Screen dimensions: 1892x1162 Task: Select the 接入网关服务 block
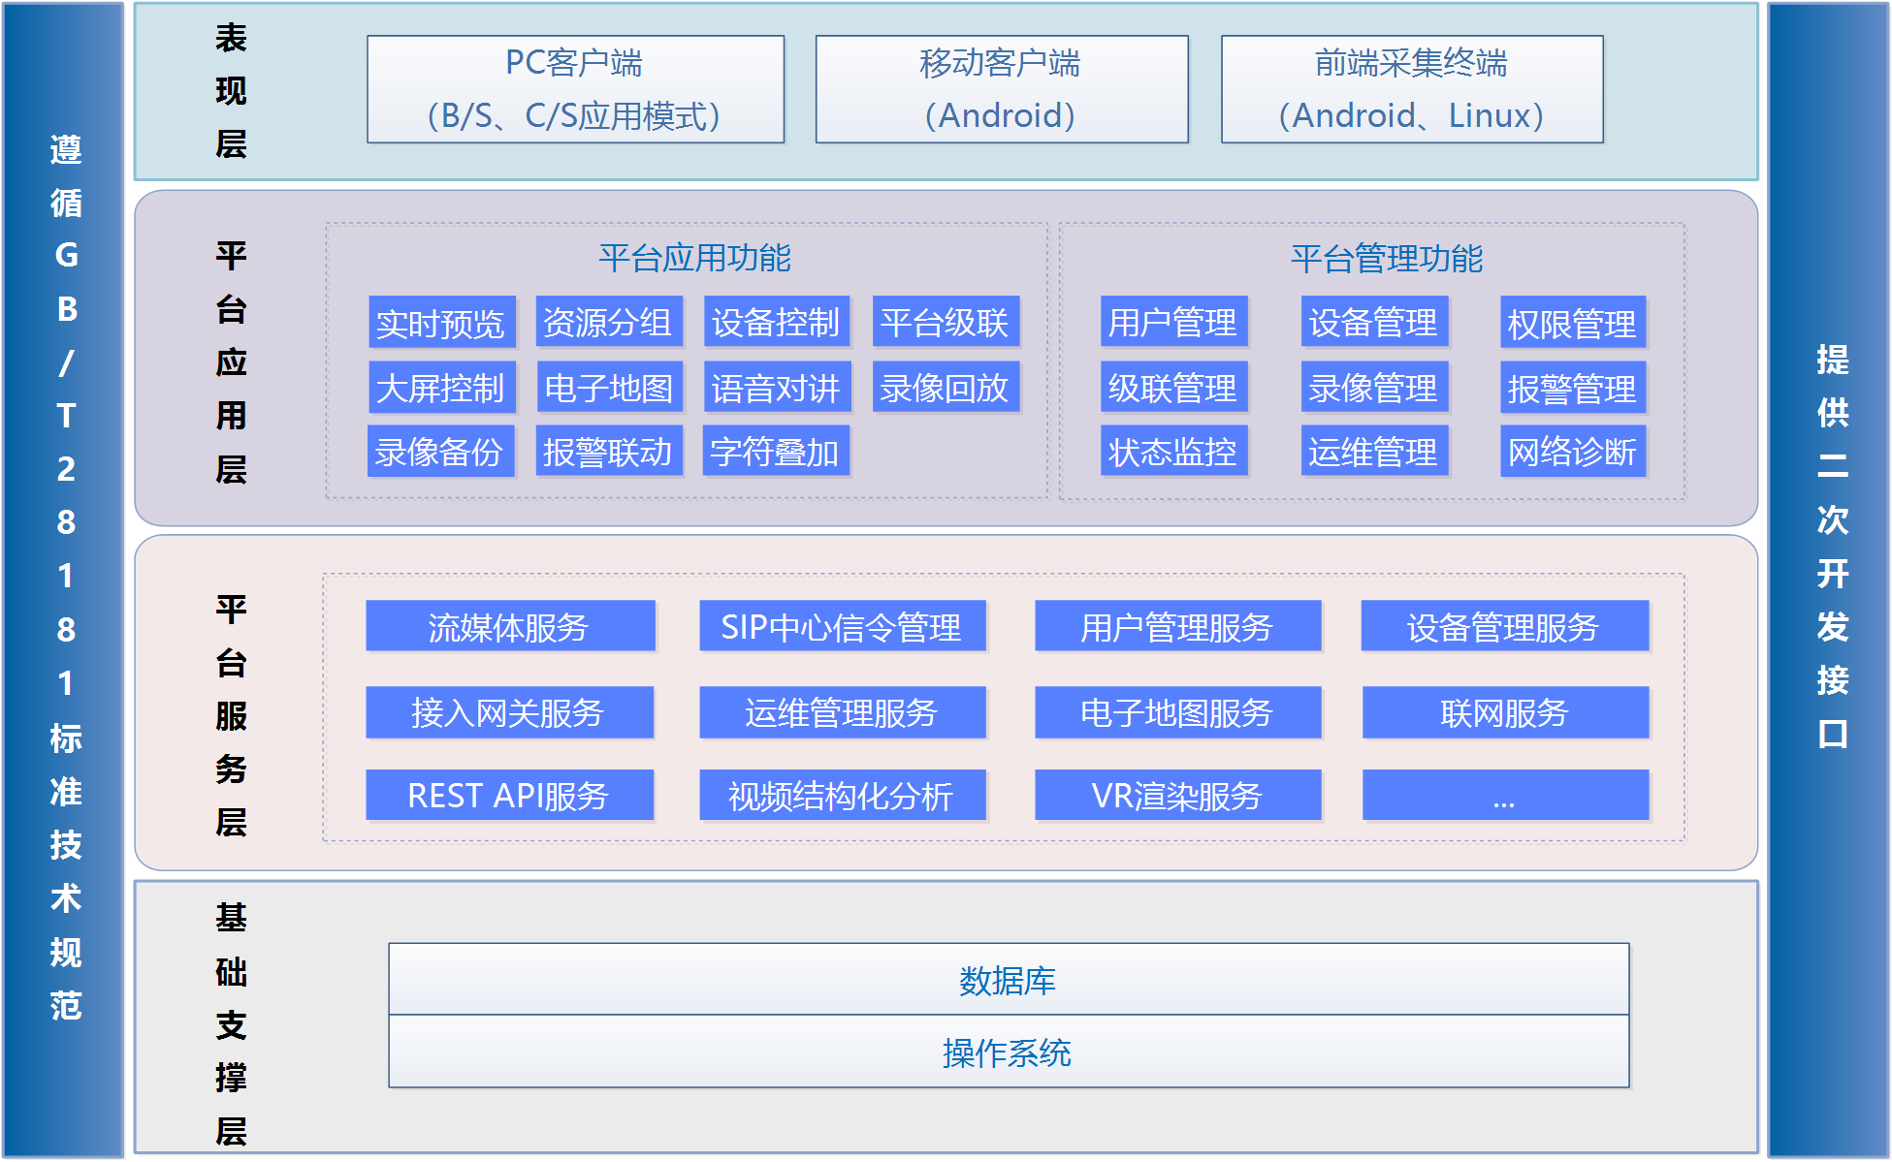pos(510,712)
